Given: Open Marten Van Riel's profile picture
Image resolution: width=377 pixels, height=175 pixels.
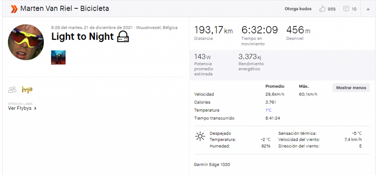Looking at the screenshot, I should click(26, 42).
